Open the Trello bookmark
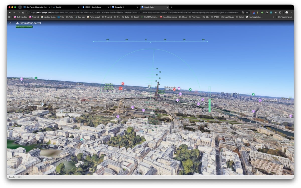301x188 pixels. (61, 17)
